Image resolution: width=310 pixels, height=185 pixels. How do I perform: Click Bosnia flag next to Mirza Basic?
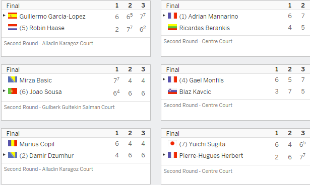point(13,79)
